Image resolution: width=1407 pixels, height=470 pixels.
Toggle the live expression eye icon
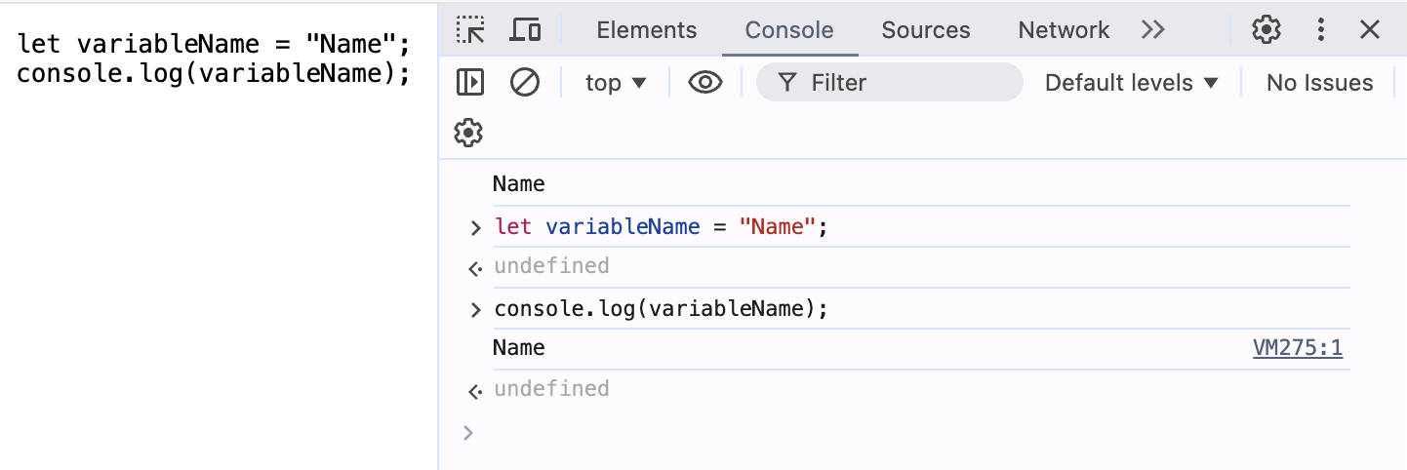704,83
